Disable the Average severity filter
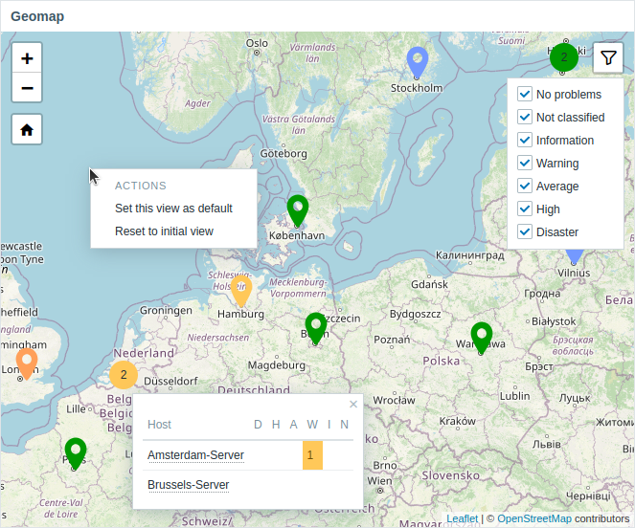 (525, 187)
